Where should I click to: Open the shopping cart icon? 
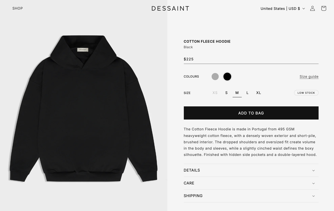(324, 8)
